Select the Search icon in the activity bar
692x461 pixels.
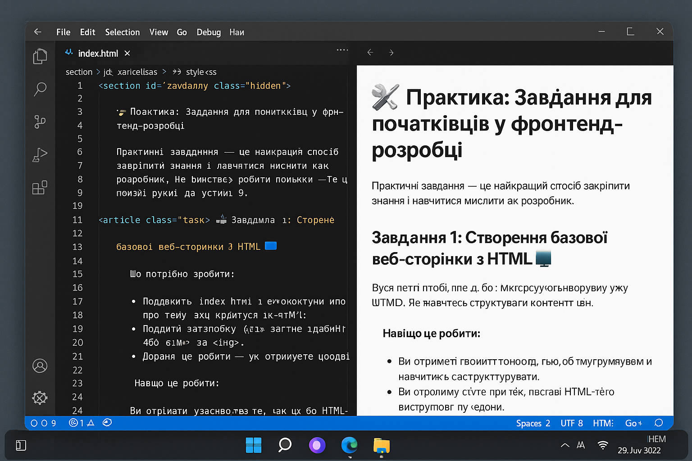(40, 89)
